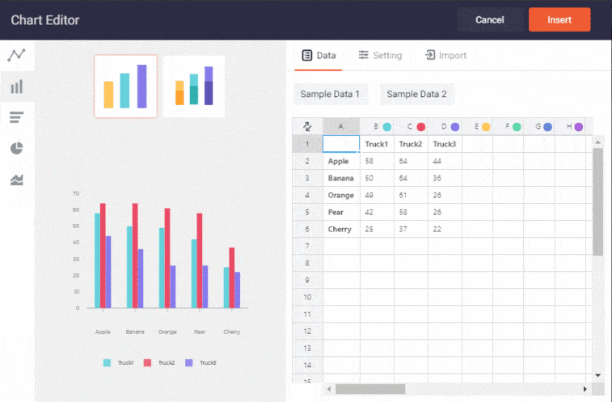612x402 pixels.
Task: Pick the pie chart type icon
Action: click(x=16, y=148)
